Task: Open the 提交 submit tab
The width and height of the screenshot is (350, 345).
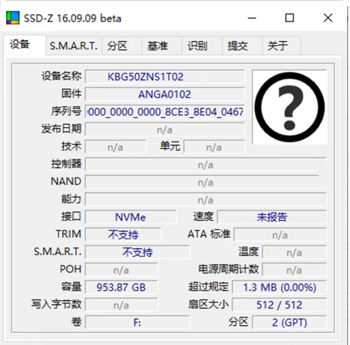Action: click(x=237, y=46)
